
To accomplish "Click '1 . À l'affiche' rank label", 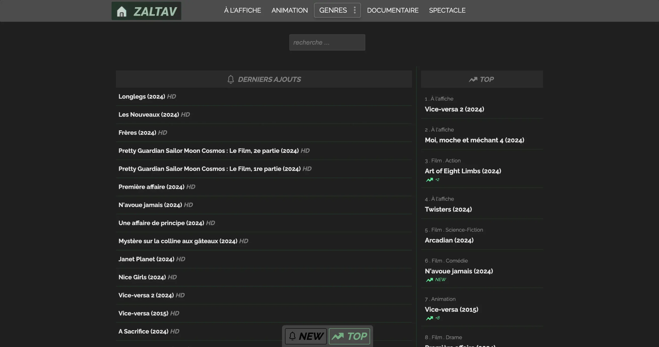I will pyautogui.click(x=439, y=99).
